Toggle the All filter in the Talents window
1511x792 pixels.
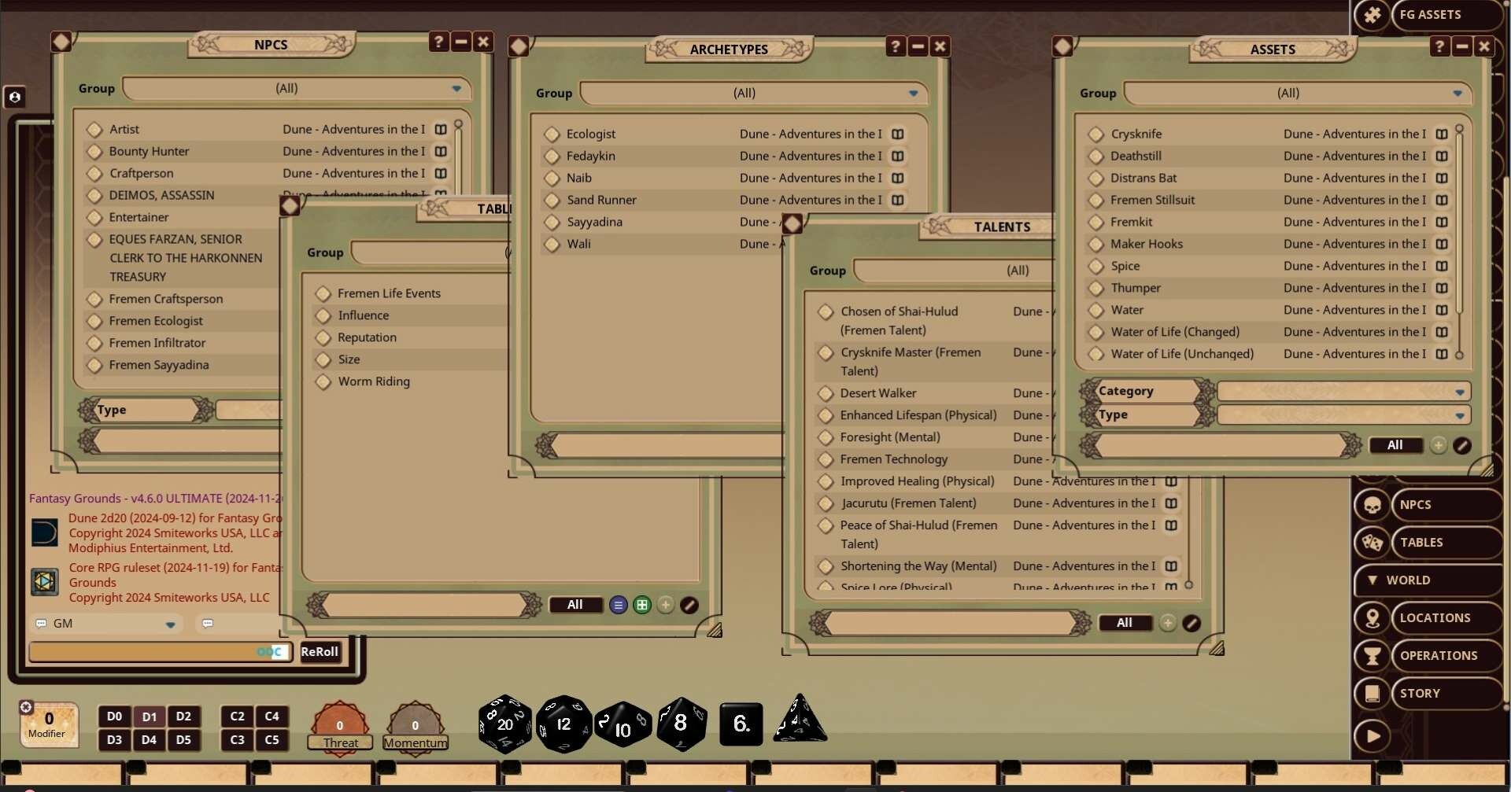(1124, 622)
